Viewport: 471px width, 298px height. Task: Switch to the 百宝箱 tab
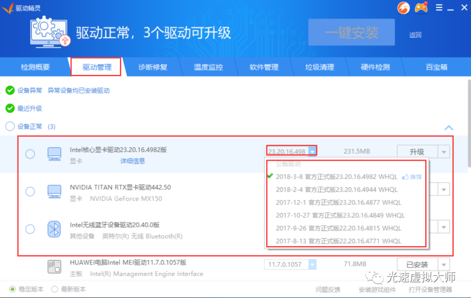click(x=437, y=67)
